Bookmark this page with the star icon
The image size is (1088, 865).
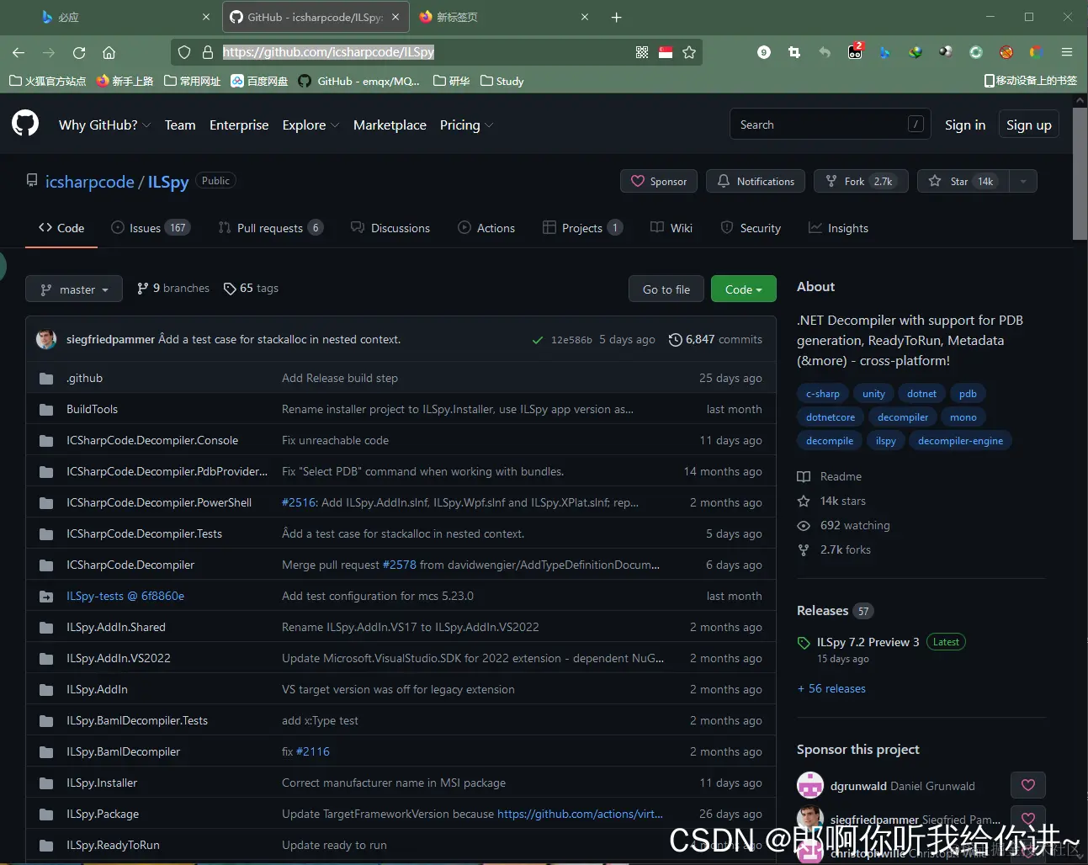pyautogui.click(x=689, y=52)
